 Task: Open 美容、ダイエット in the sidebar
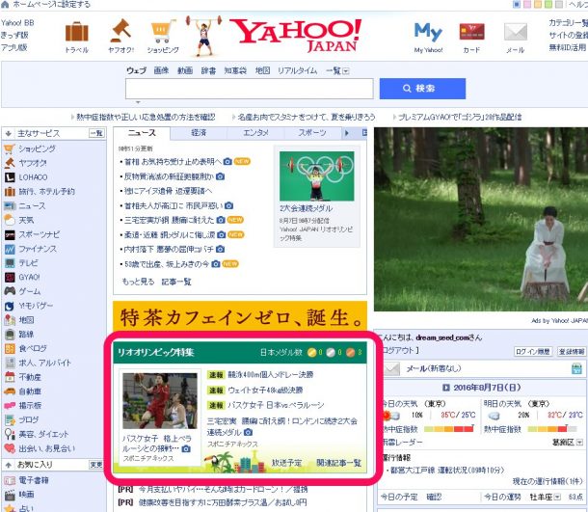(43, 434)
